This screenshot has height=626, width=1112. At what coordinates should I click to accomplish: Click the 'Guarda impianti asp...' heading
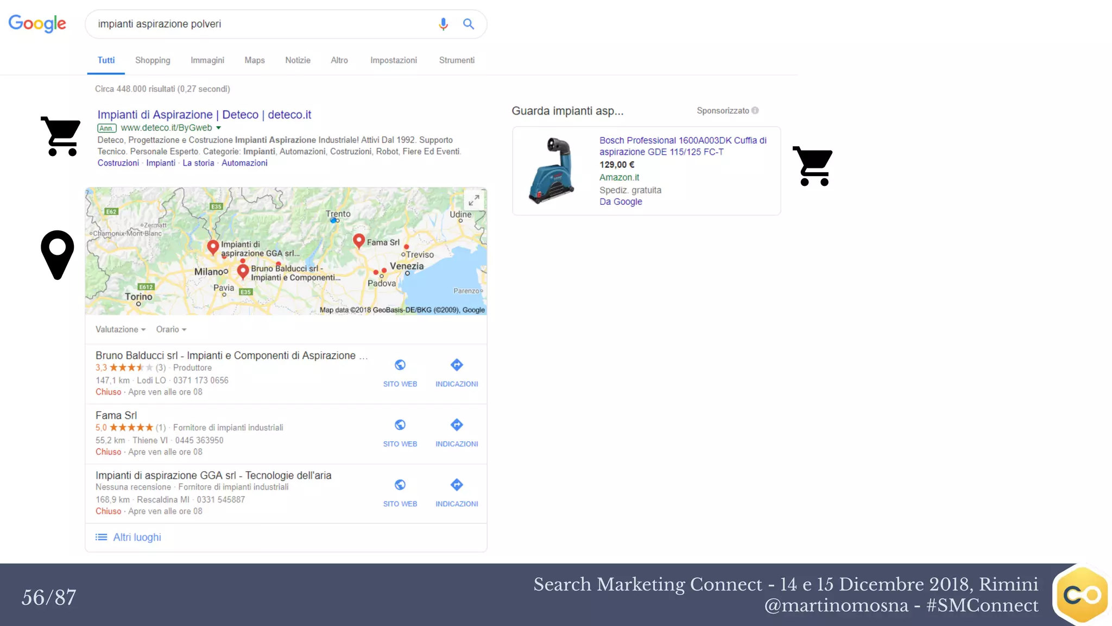[x=567, y=111]
